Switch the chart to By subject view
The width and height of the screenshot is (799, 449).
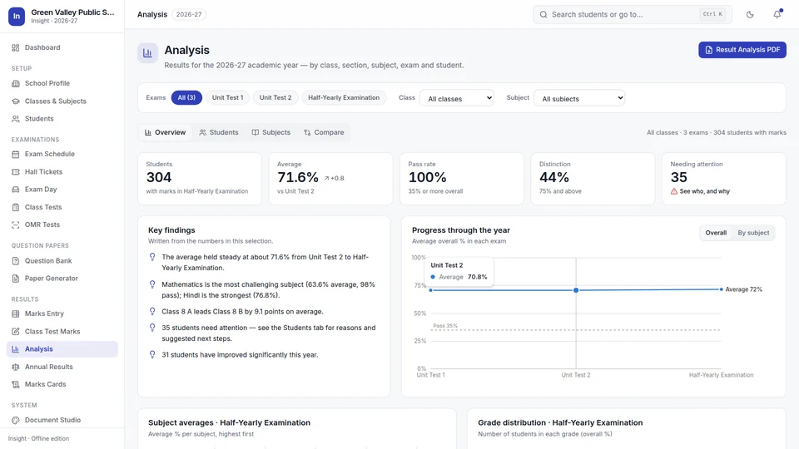[753, 233]
